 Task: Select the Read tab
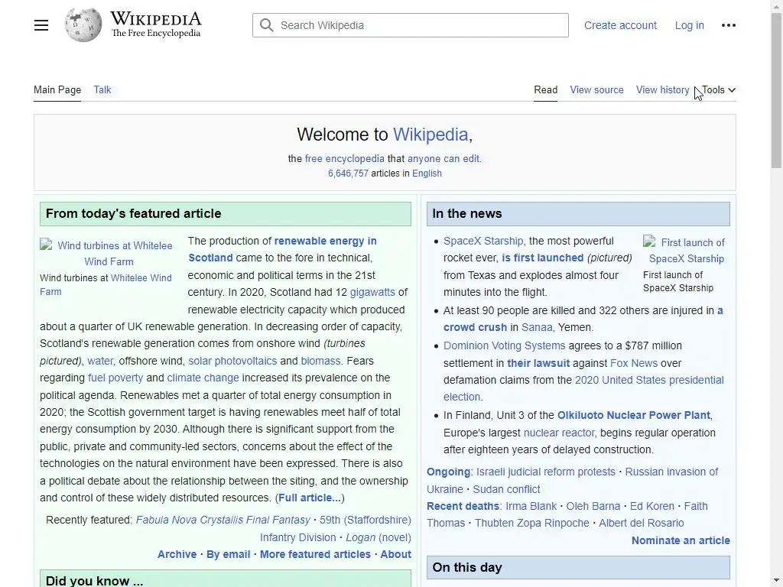[x=545, y=90]
